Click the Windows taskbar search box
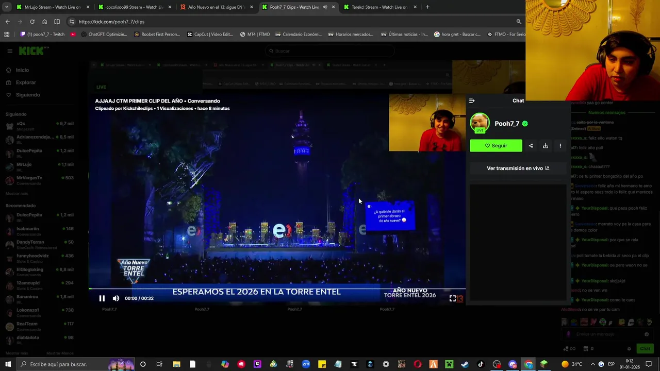 [x=75, y=364]
